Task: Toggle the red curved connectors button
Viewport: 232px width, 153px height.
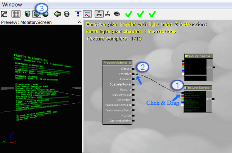Action: [x=87, y=14]
